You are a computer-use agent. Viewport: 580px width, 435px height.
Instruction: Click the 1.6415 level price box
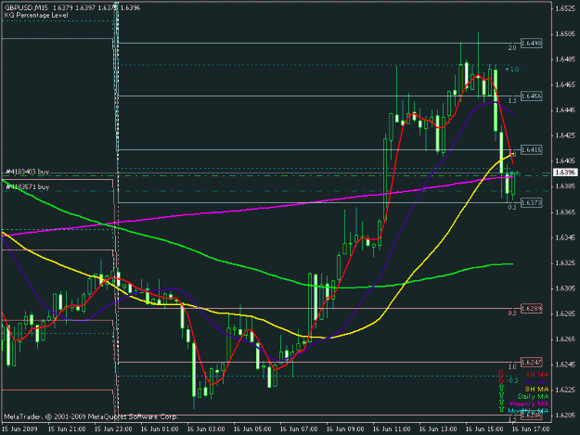click(x=531, y=149)
